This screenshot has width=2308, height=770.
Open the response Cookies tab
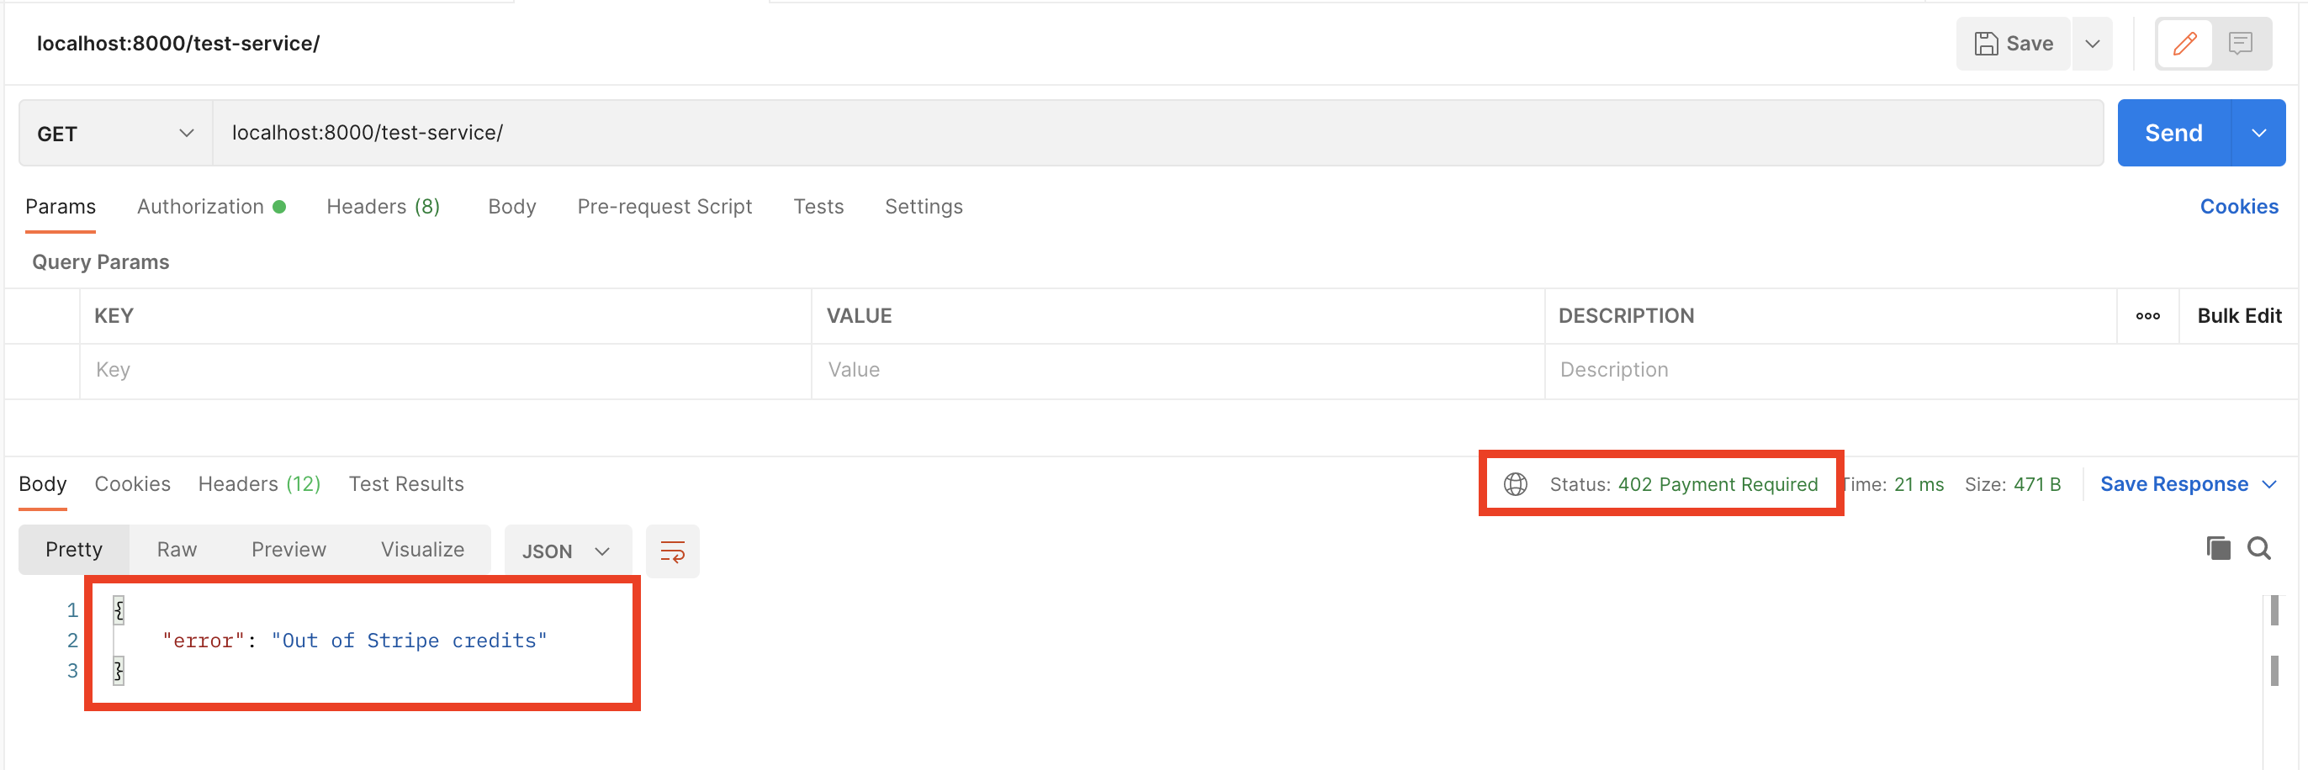(x=132, y=484)
